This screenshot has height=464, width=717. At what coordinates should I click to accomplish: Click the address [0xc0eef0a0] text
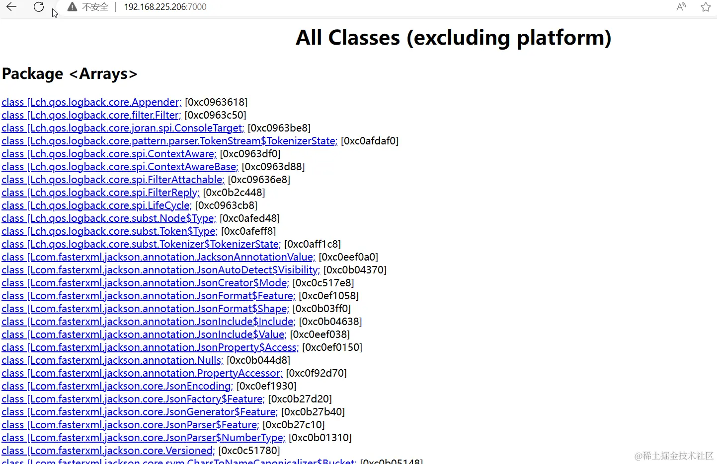348,257
